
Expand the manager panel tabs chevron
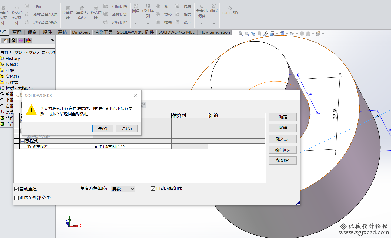(x=52, y=41)
